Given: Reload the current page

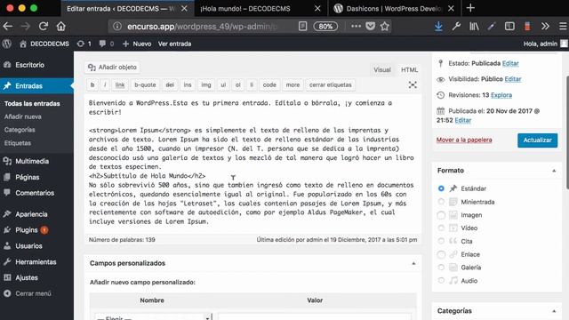Looking at the screenshot, I should point(44,26).
